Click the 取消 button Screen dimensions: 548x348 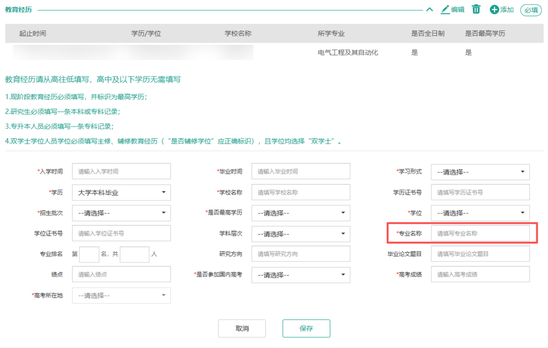tap(242, 328)
